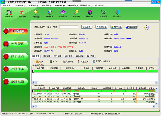
Task: Click the speaker sound icon
Action: (x=146, y=27)
